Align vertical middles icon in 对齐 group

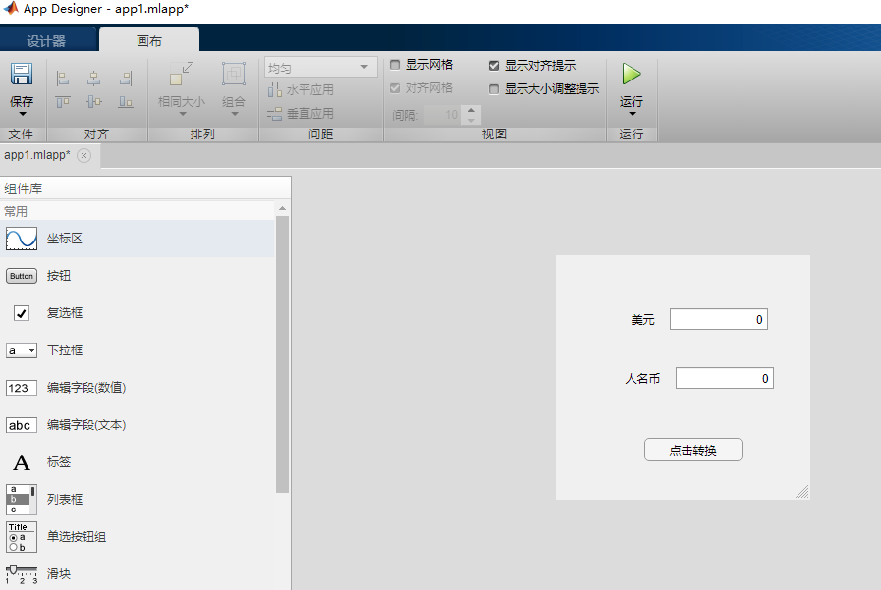click(x=94, y=102)
